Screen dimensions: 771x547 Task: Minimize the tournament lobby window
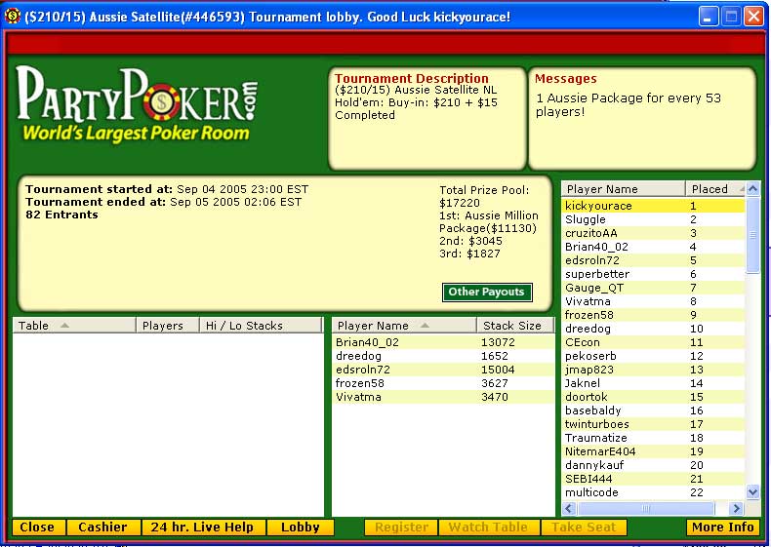click(709, 17)
